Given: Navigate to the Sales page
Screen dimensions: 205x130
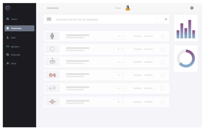Looking at the screenshot, I should (x=13, y=63).
